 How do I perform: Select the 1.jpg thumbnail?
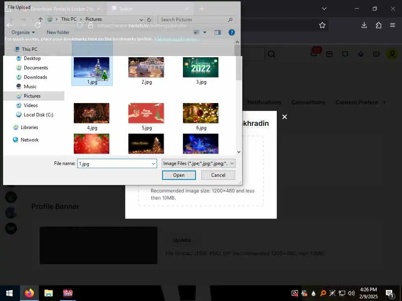click(91, 67)
